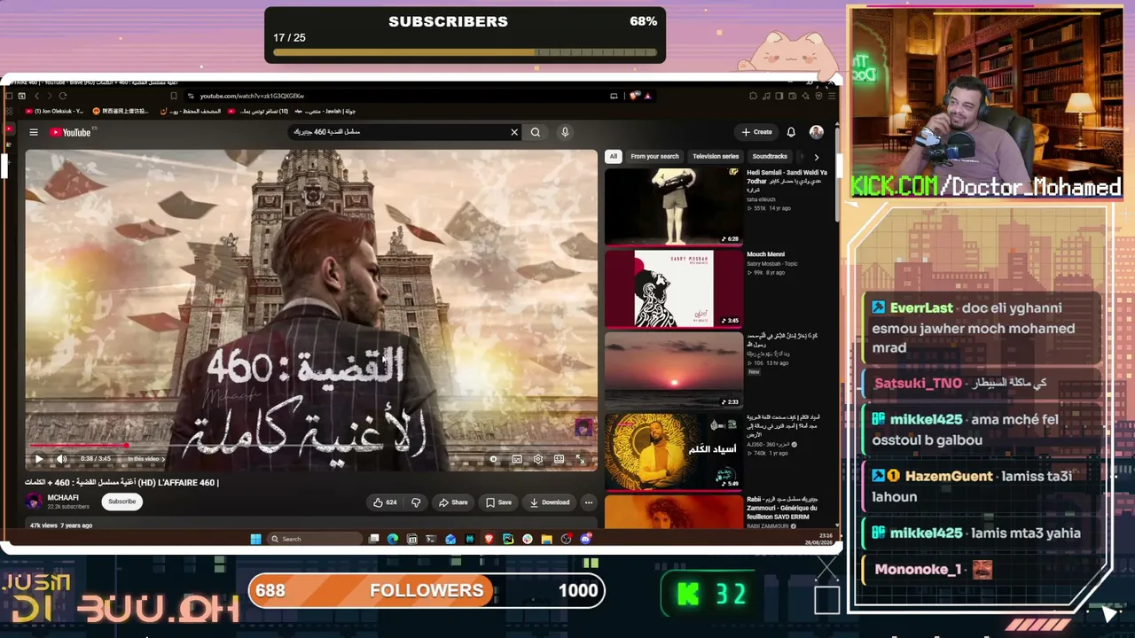Screen dimensions: 1135x638
Task: Select the 'From your search' chip
Action: pyautogui.click(x=654, y=157)
